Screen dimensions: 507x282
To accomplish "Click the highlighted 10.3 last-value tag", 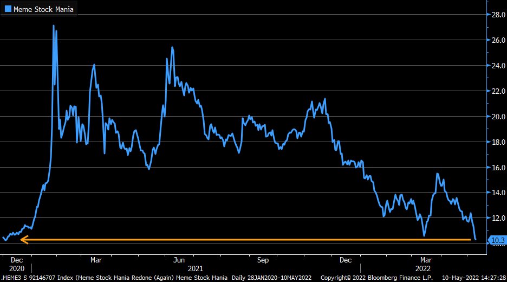I will (497, 240).
